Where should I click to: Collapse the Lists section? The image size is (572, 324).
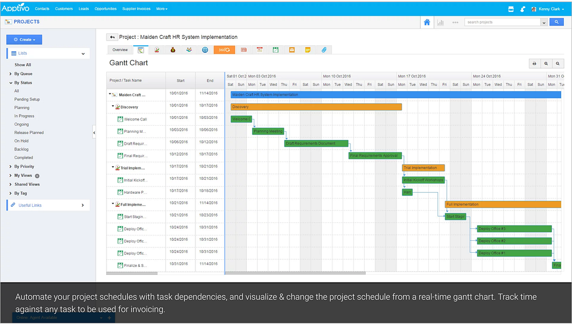point(83,53)
